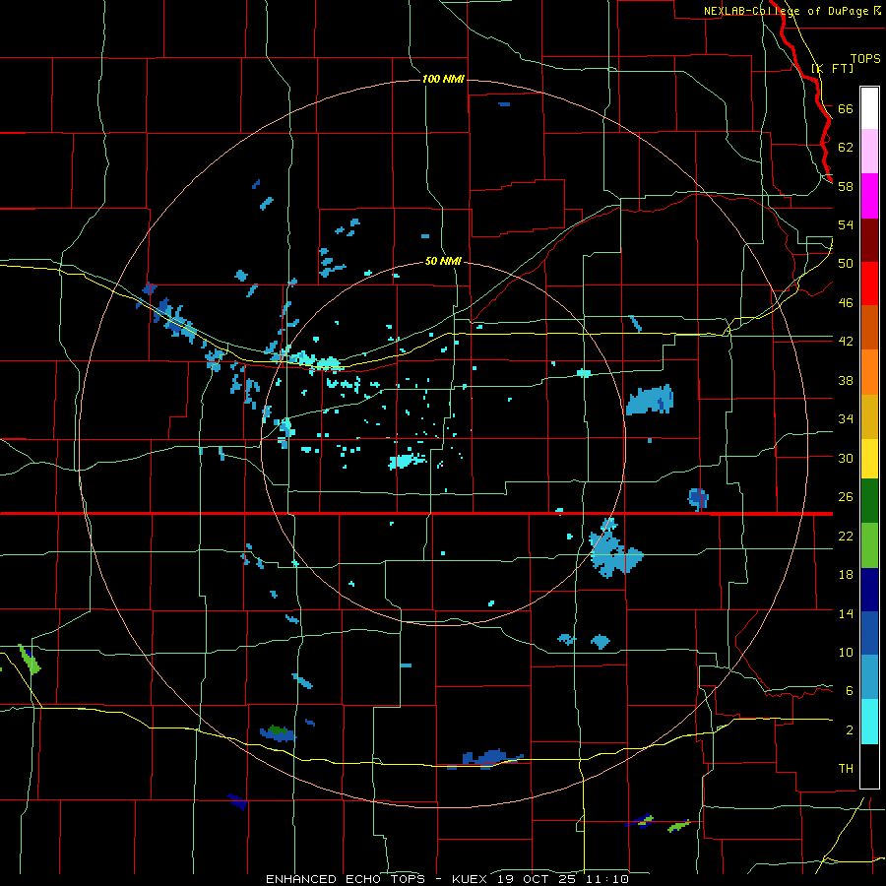
Task: Click the legend value 30
Action: pos(846,458)
